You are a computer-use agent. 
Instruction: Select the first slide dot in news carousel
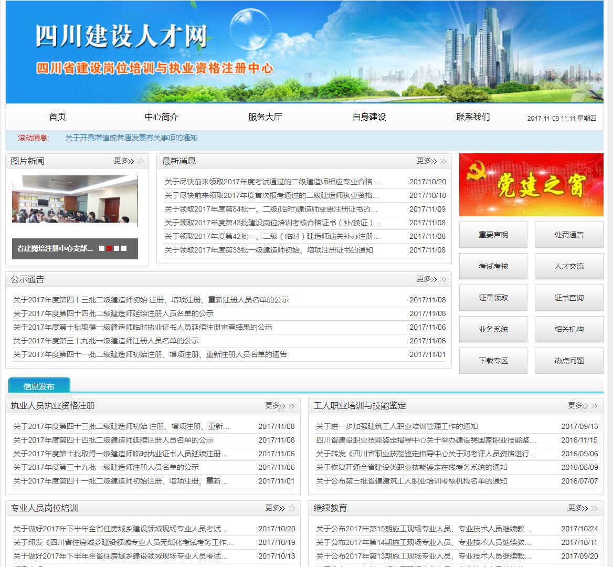point(102,248)
